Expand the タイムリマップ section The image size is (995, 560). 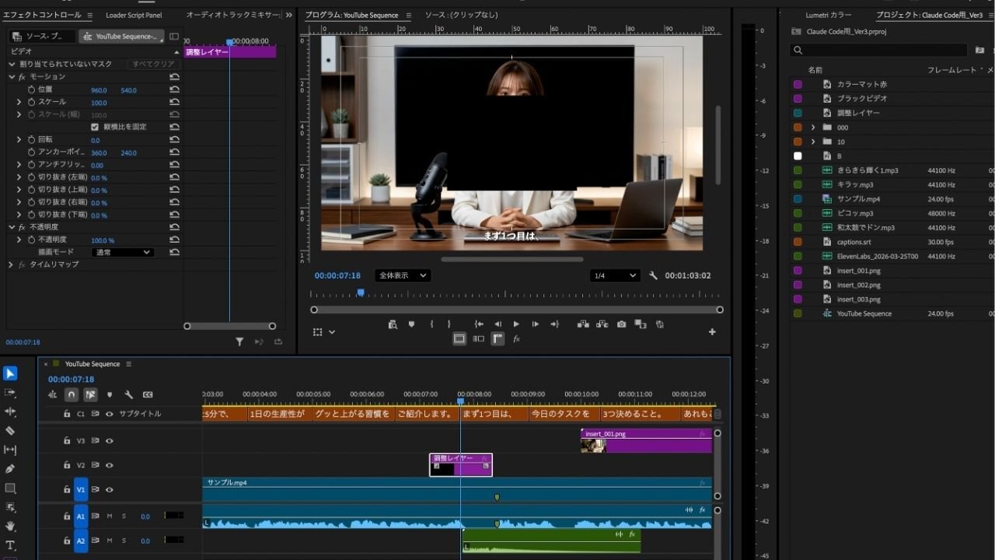coord(12,264)
